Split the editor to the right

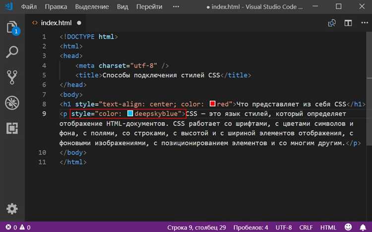point(348,23)
